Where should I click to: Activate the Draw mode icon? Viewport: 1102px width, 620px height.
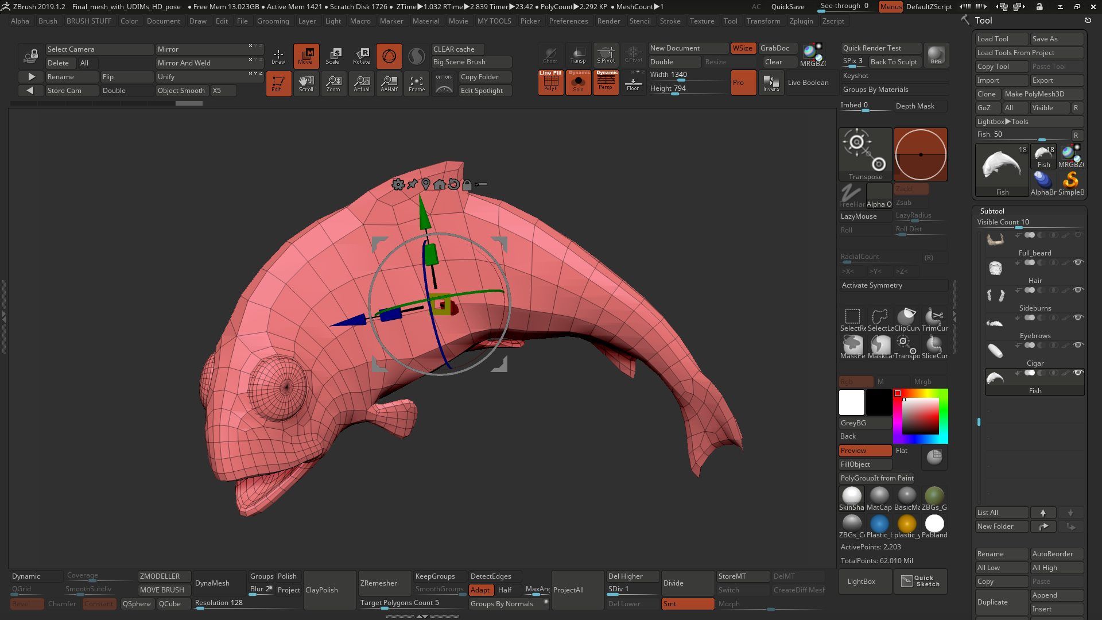(278, 56)
